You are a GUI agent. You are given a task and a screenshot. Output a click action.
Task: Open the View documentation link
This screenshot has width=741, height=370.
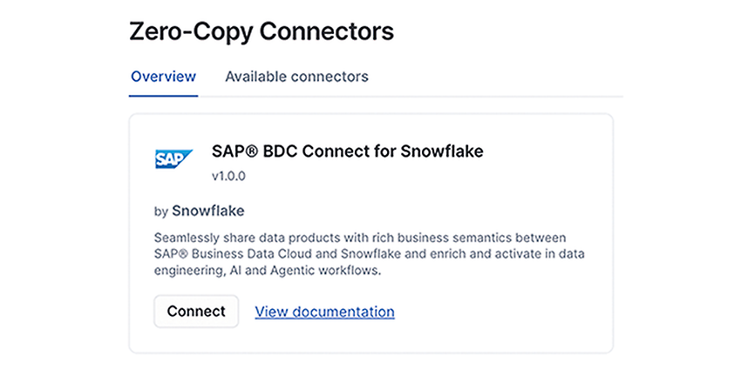[324, 312]
